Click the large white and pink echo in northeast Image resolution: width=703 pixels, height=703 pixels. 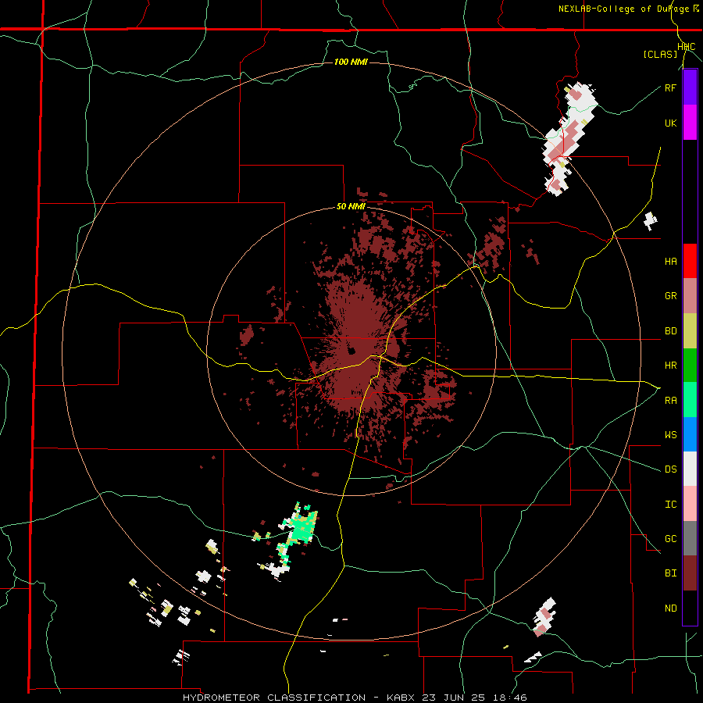click(569, 138)
